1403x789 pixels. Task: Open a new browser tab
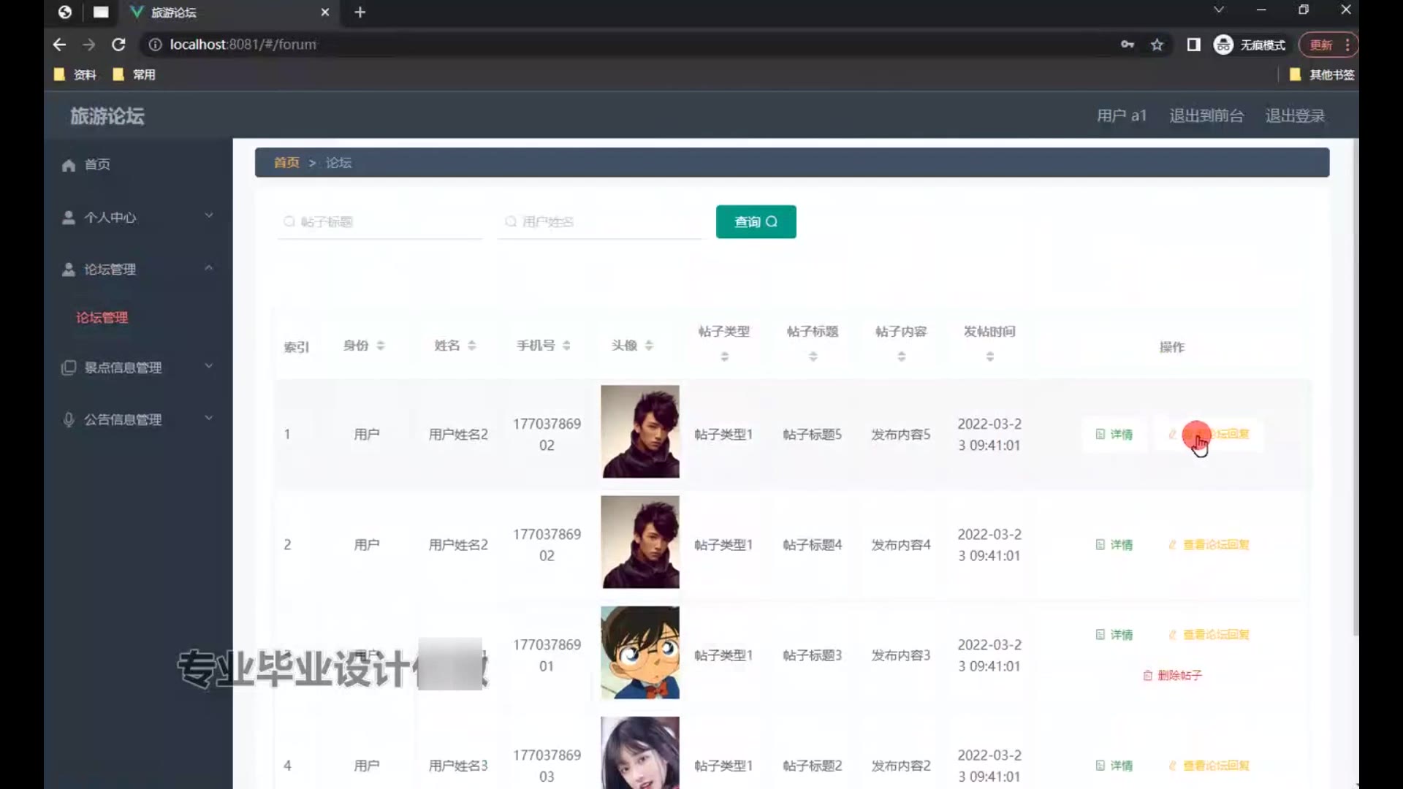360,12
